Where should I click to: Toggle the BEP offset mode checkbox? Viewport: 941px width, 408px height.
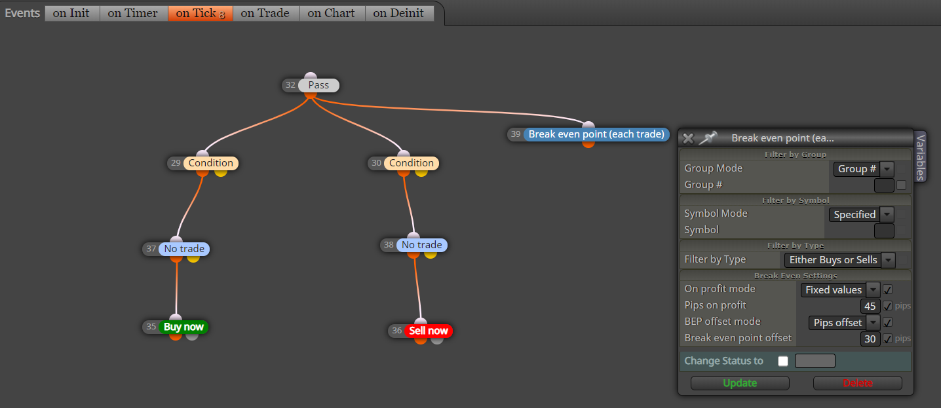(887, 322)
